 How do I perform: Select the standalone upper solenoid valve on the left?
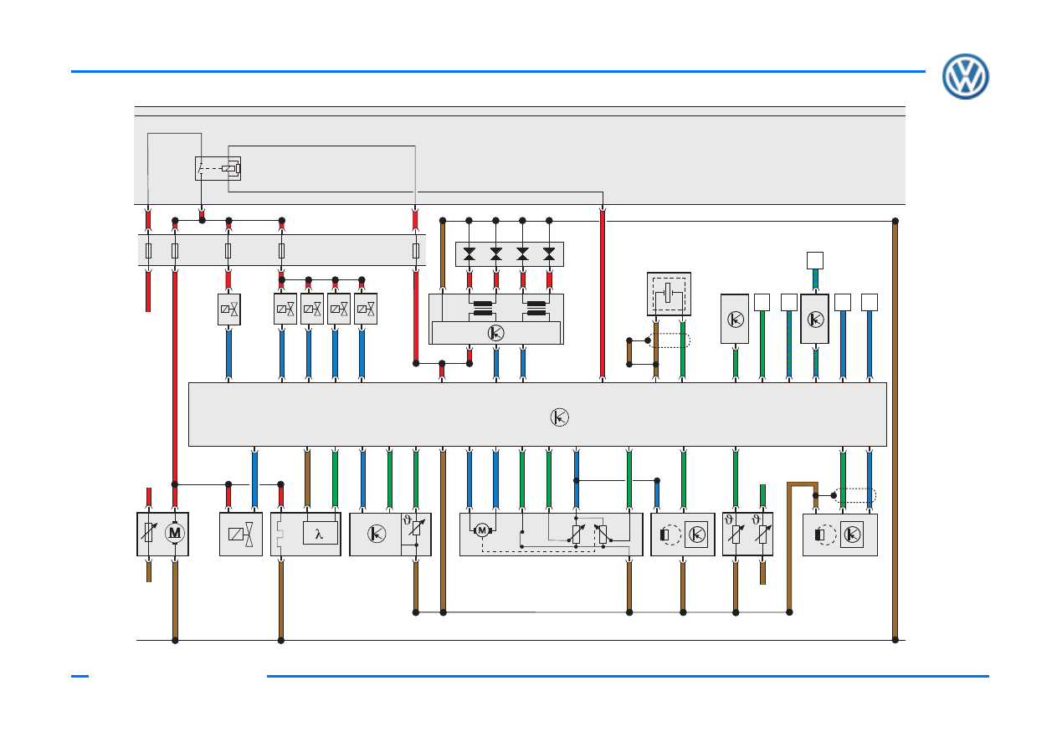pyautogui.click(x=228, y=310)
